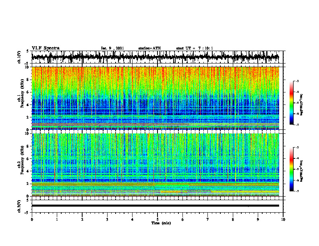Viewport: 319px width, 246px height.
Task: Click ch.1 frequency axis "6" tick label
Action: [x=28, y=92]
